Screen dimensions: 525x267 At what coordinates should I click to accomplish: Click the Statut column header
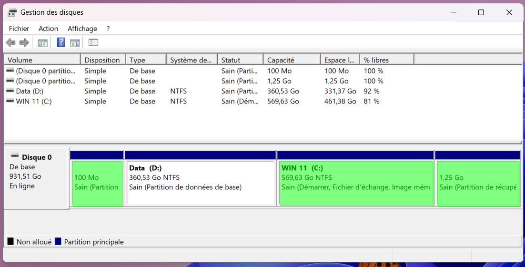pos(240,60)
